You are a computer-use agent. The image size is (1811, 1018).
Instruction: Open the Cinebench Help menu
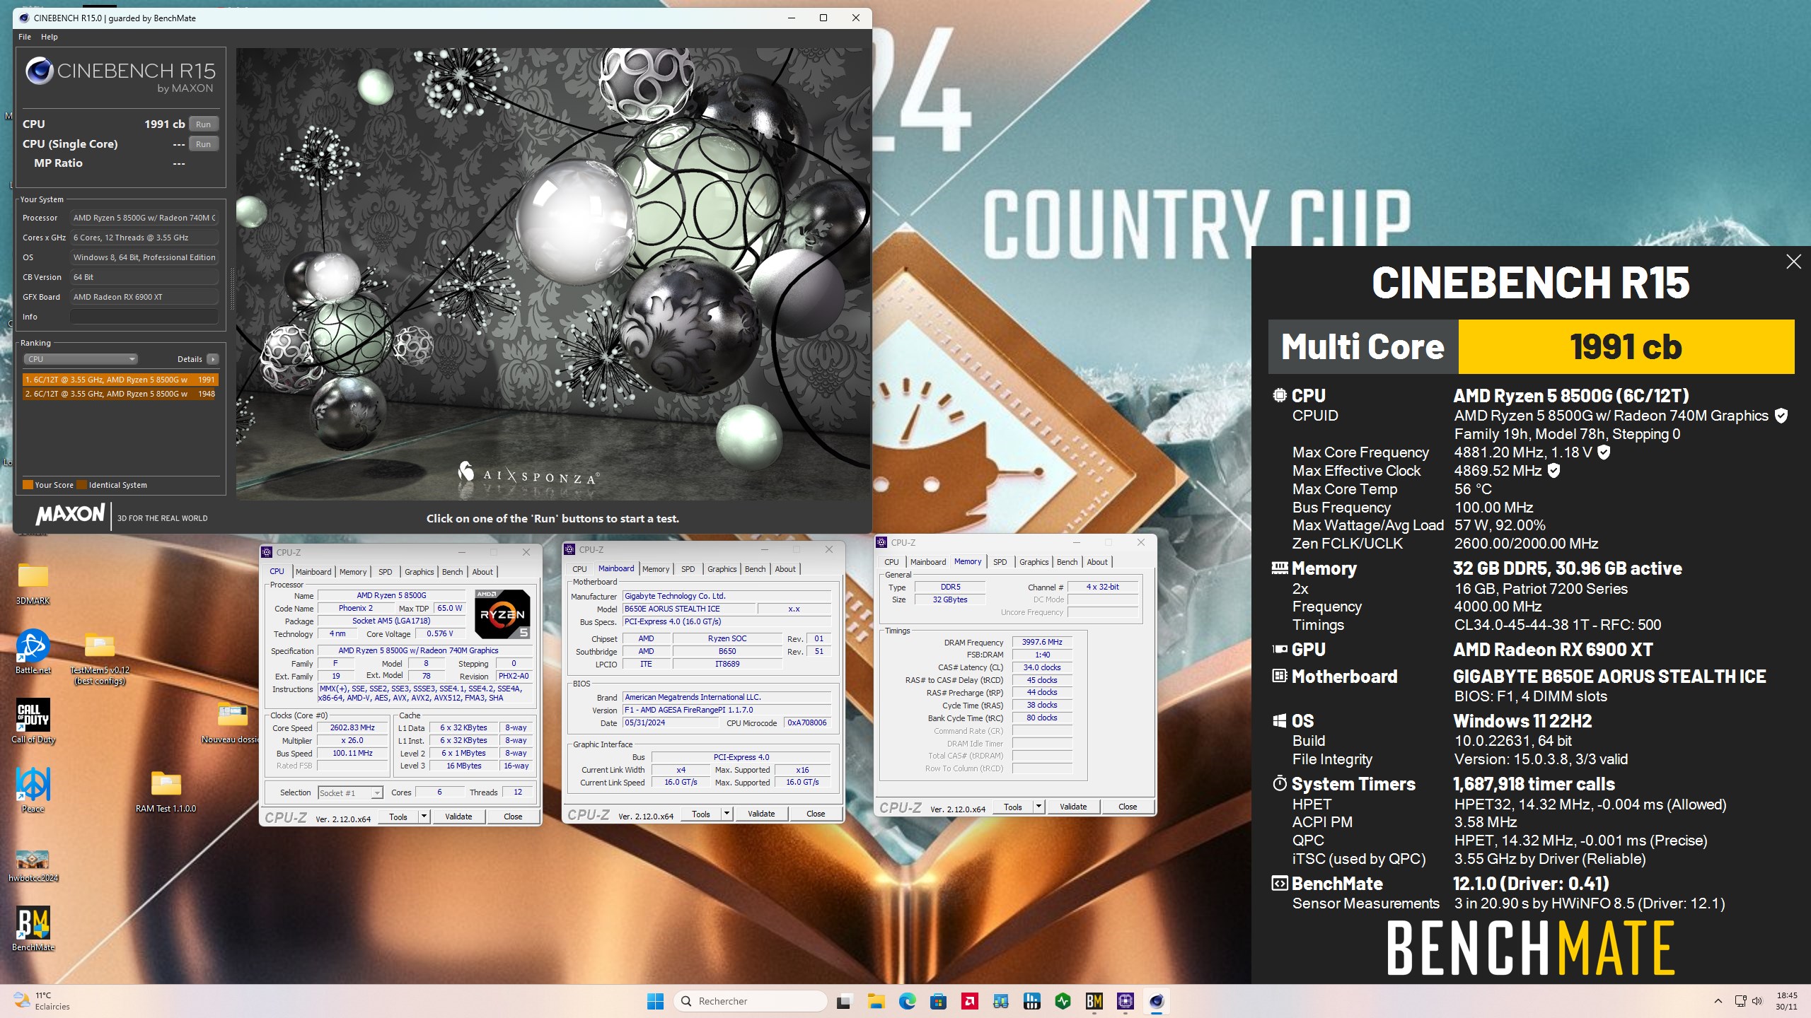click(50, 37)
